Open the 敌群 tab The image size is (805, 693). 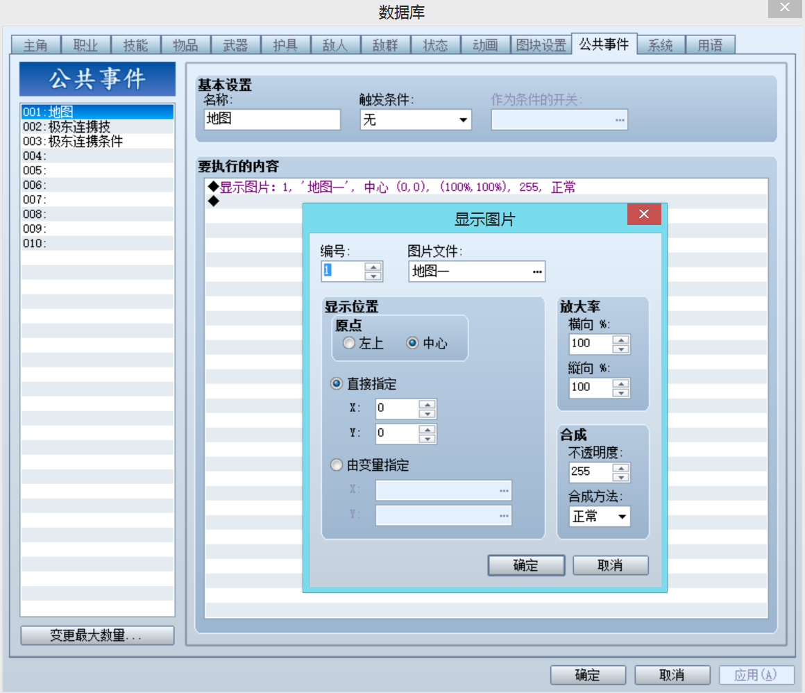(386, 45)
